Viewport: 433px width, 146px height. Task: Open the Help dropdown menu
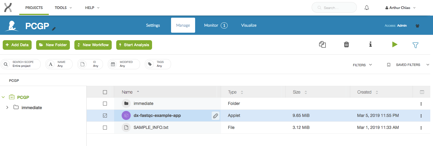[92, 7]
